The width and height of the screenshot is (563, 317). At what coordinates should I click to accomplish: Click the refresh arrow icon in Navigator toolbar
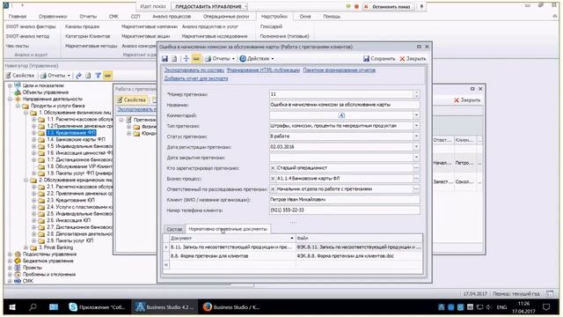pyautogui.click(x=78, y=76)
